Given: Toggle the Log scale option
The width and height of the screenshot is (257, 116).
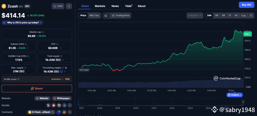Looking at the screenshot, I should [243, 16].
